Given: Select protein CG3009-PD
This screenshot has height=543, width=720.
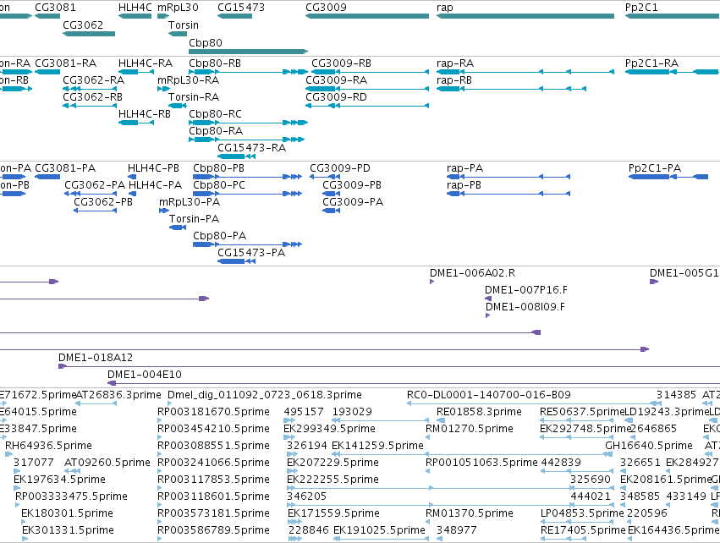Looking at the screenshot, I should tap(325, 177).
